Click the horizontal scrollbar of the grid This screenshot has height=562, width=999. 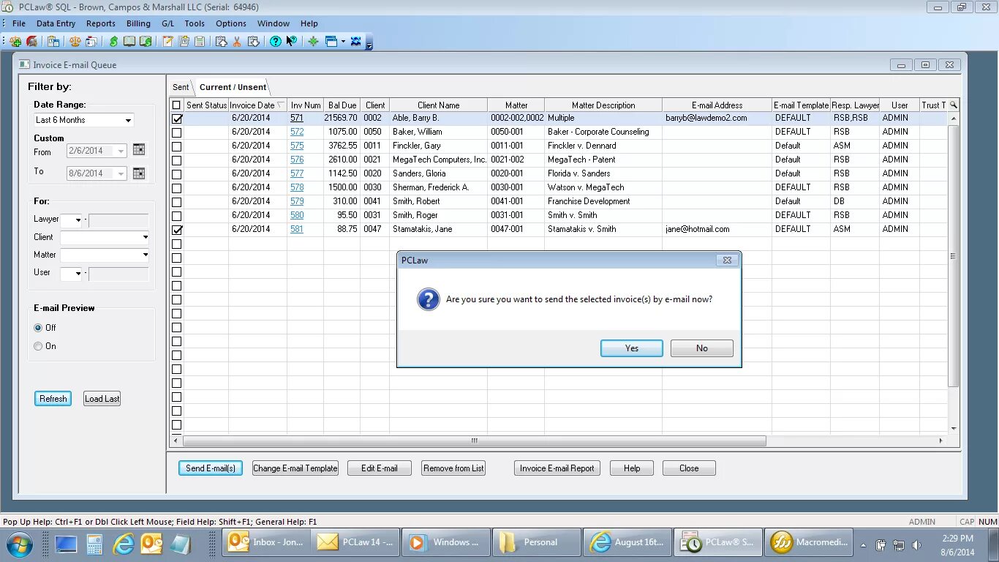click(474, 441)
